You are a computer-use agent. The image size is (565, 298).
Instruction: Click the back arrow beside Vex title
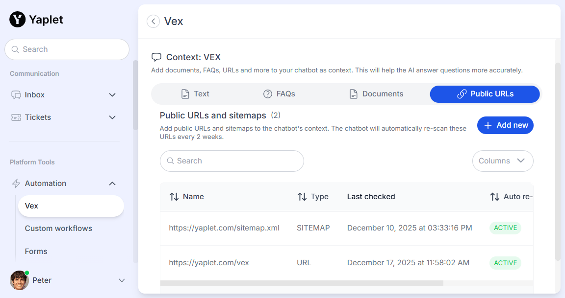point(154,22)
